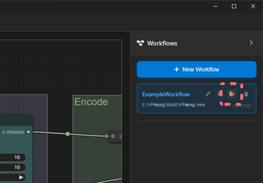Click the C:\ffmpeg\bin2\ffmpeg.exe path text
The height and width of the screenshot is (183, 263).
click(173, 105)
